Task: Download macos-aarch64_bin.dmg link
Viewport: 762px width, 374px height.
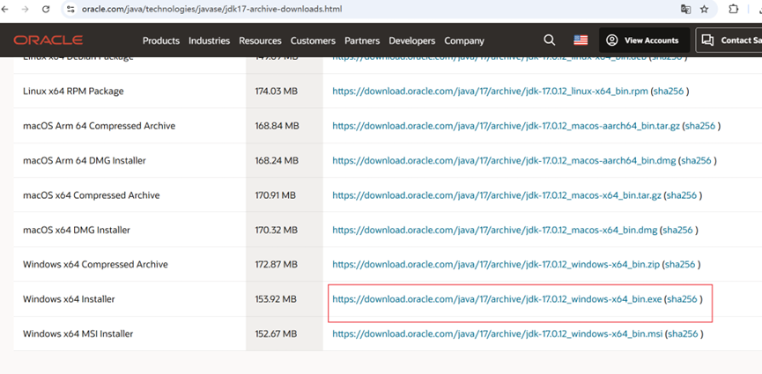Action: pos(504,160)
